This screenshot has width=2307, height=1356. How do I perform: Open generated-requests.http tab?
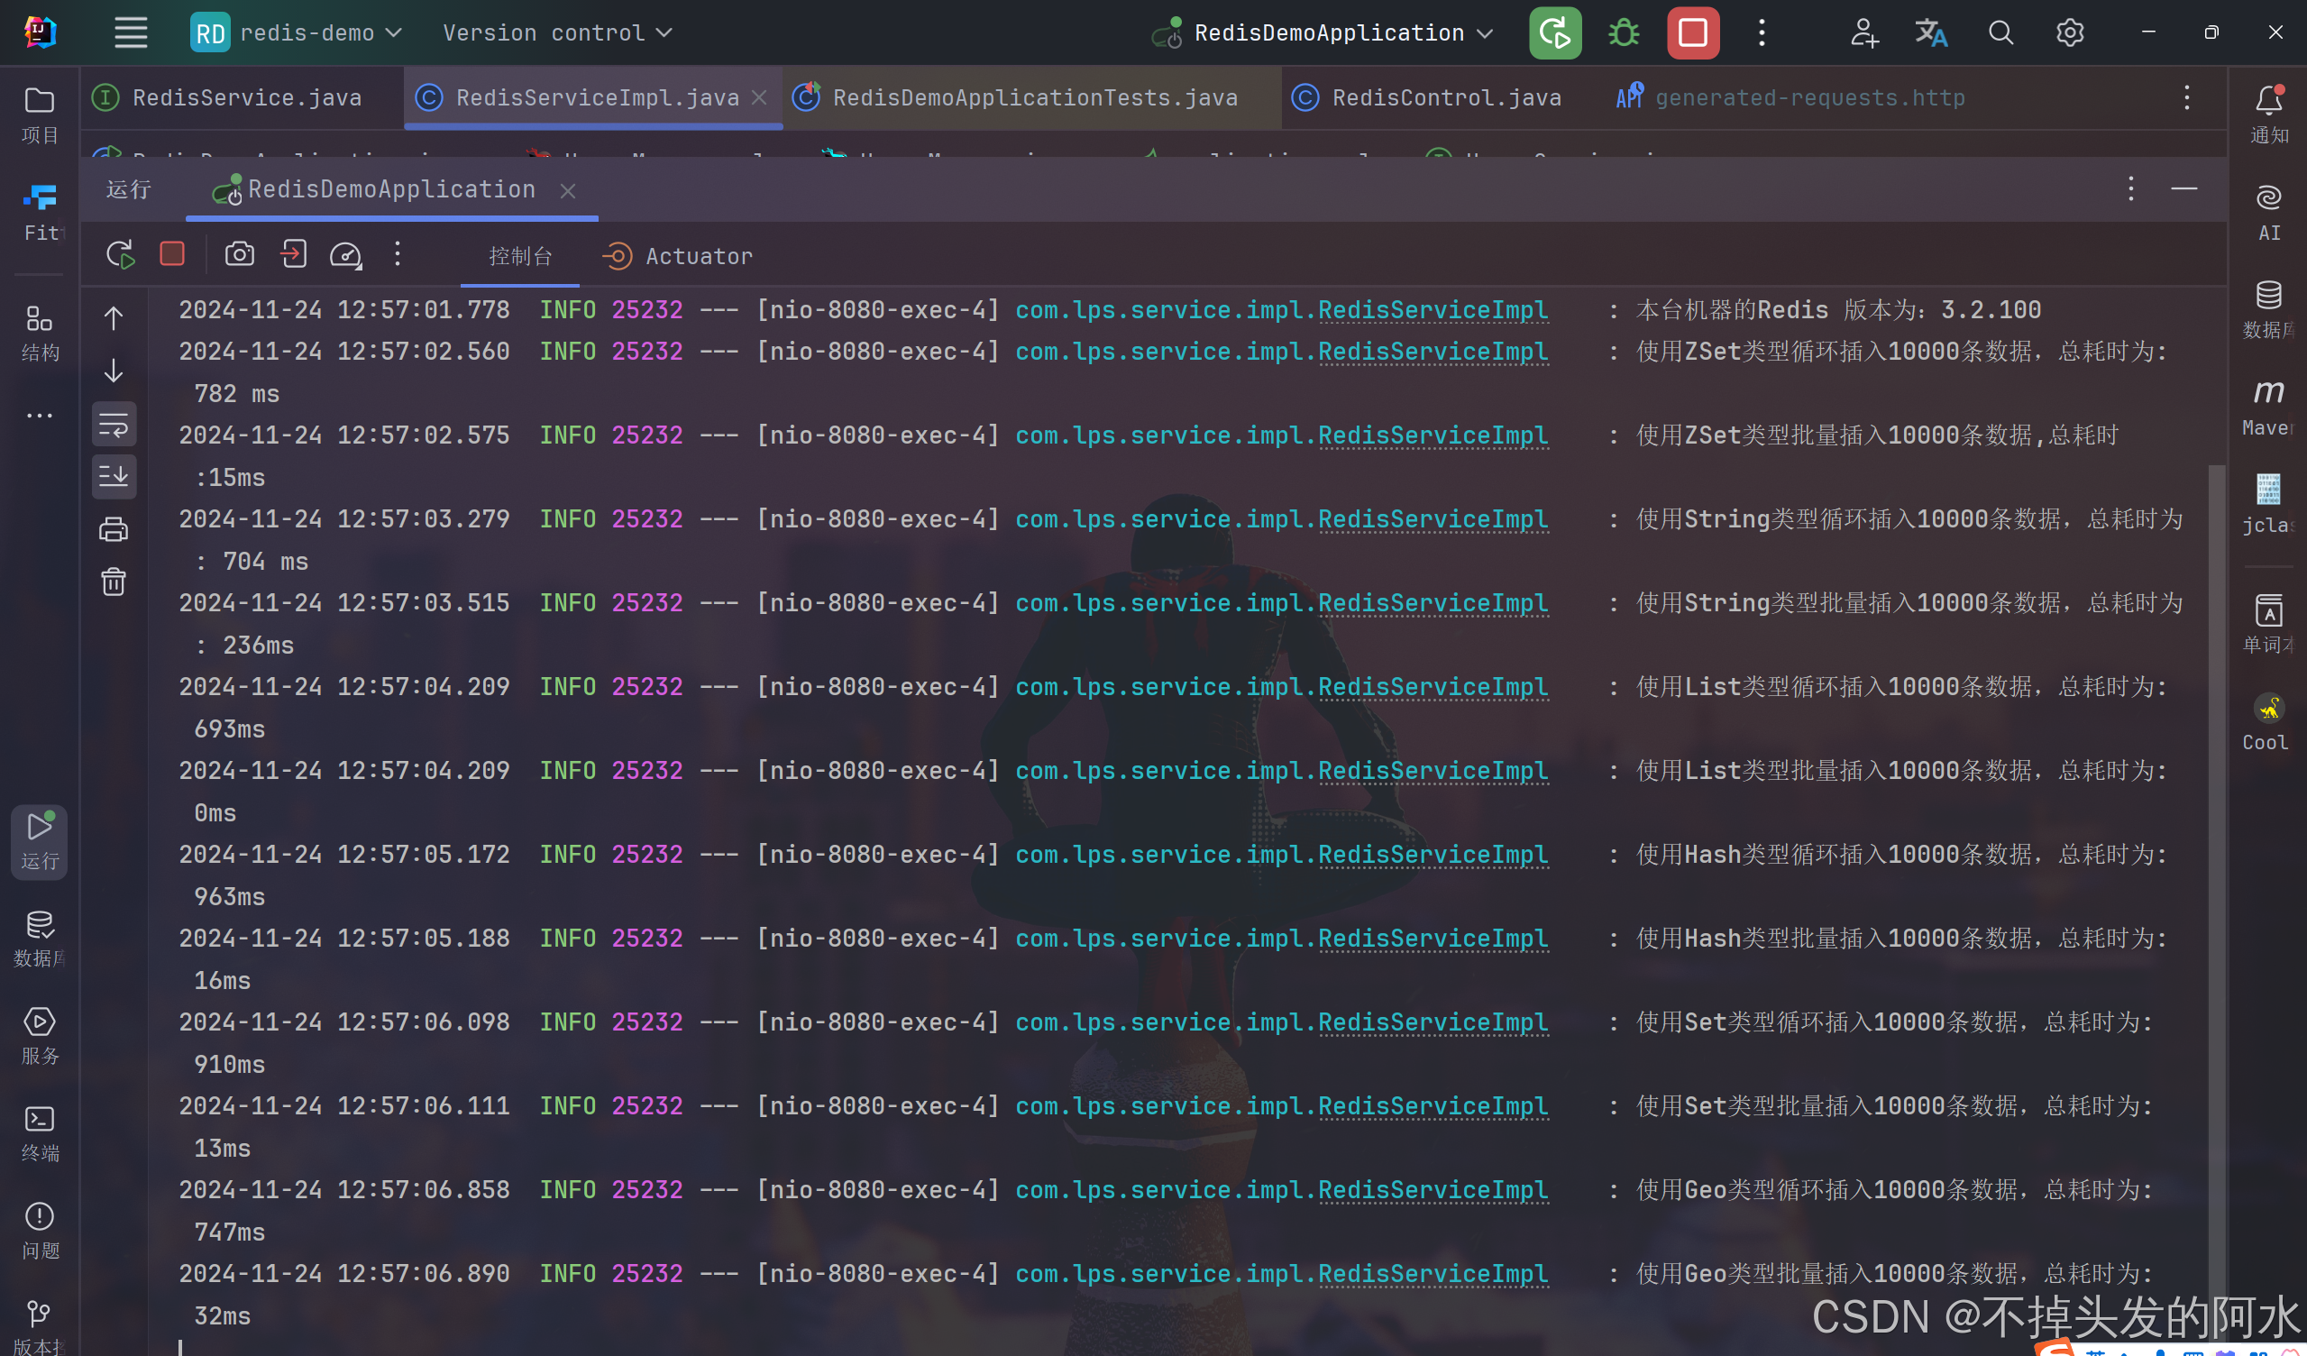pos(1791,97)
